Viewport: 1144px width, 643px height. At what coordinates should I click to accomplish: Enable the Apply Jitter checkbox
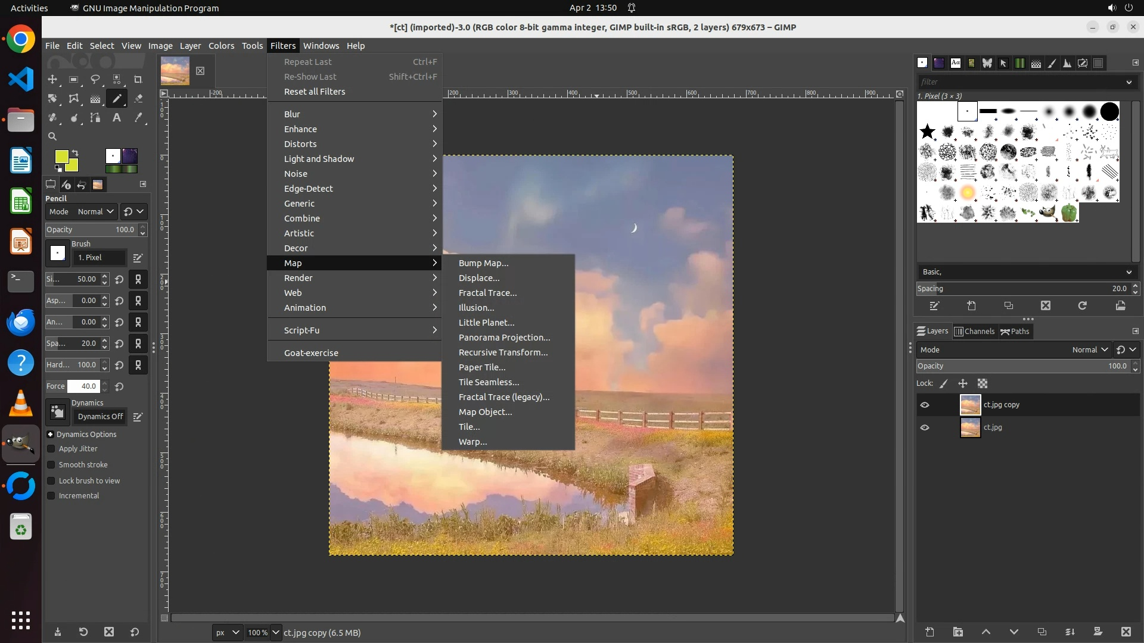click(51, 449)
